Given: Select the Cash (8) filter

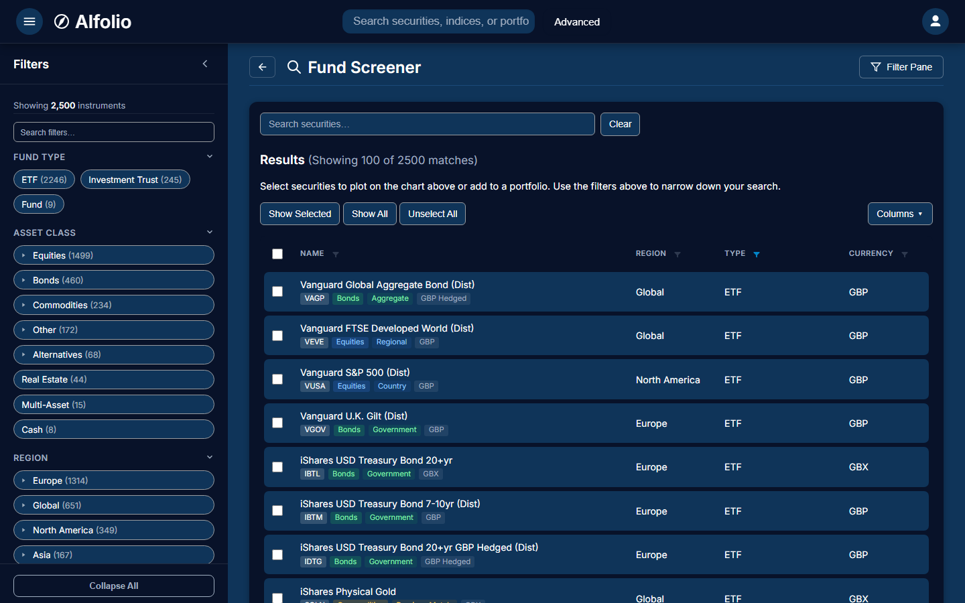Looking at the screenshot, I should point(114,429).
